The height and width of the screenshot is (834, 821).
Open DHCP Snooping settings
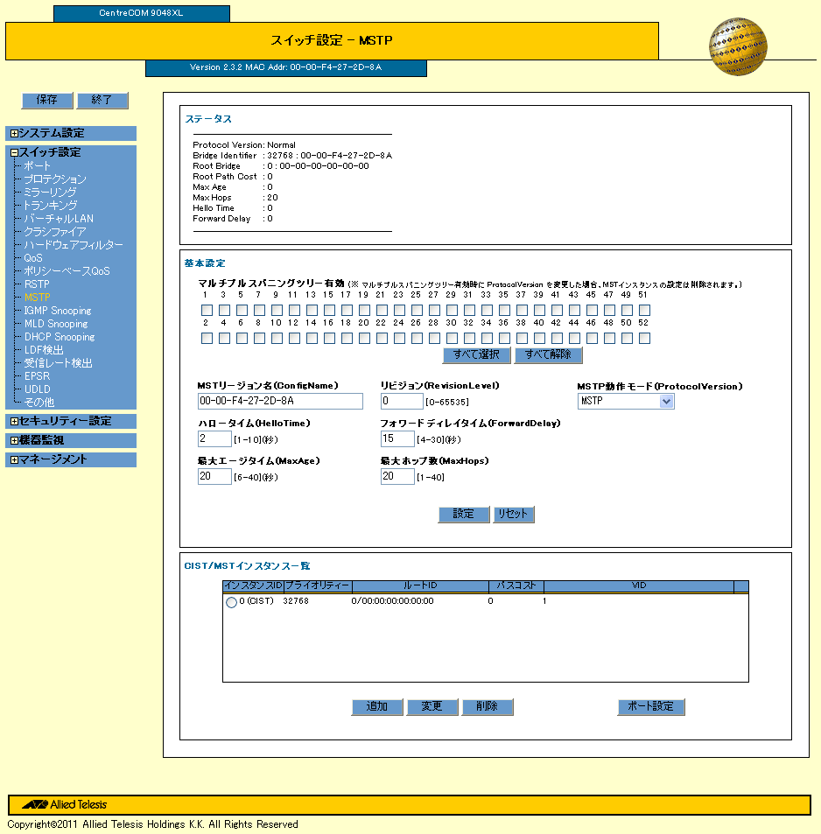click(x=60, y=337)
